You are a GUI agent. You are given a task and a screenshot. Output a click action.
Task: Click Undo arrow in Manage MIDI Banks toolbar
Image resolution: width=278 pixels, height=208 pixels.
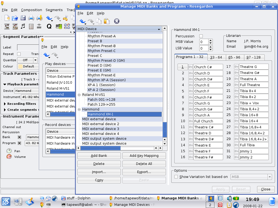(x=83, y=21)
